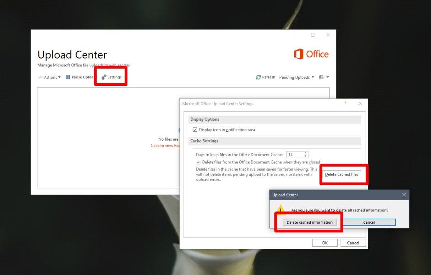Open Settings using the gear icon
Image resolution: width=431 pixels, height=275 pixels.
point(103,77)
